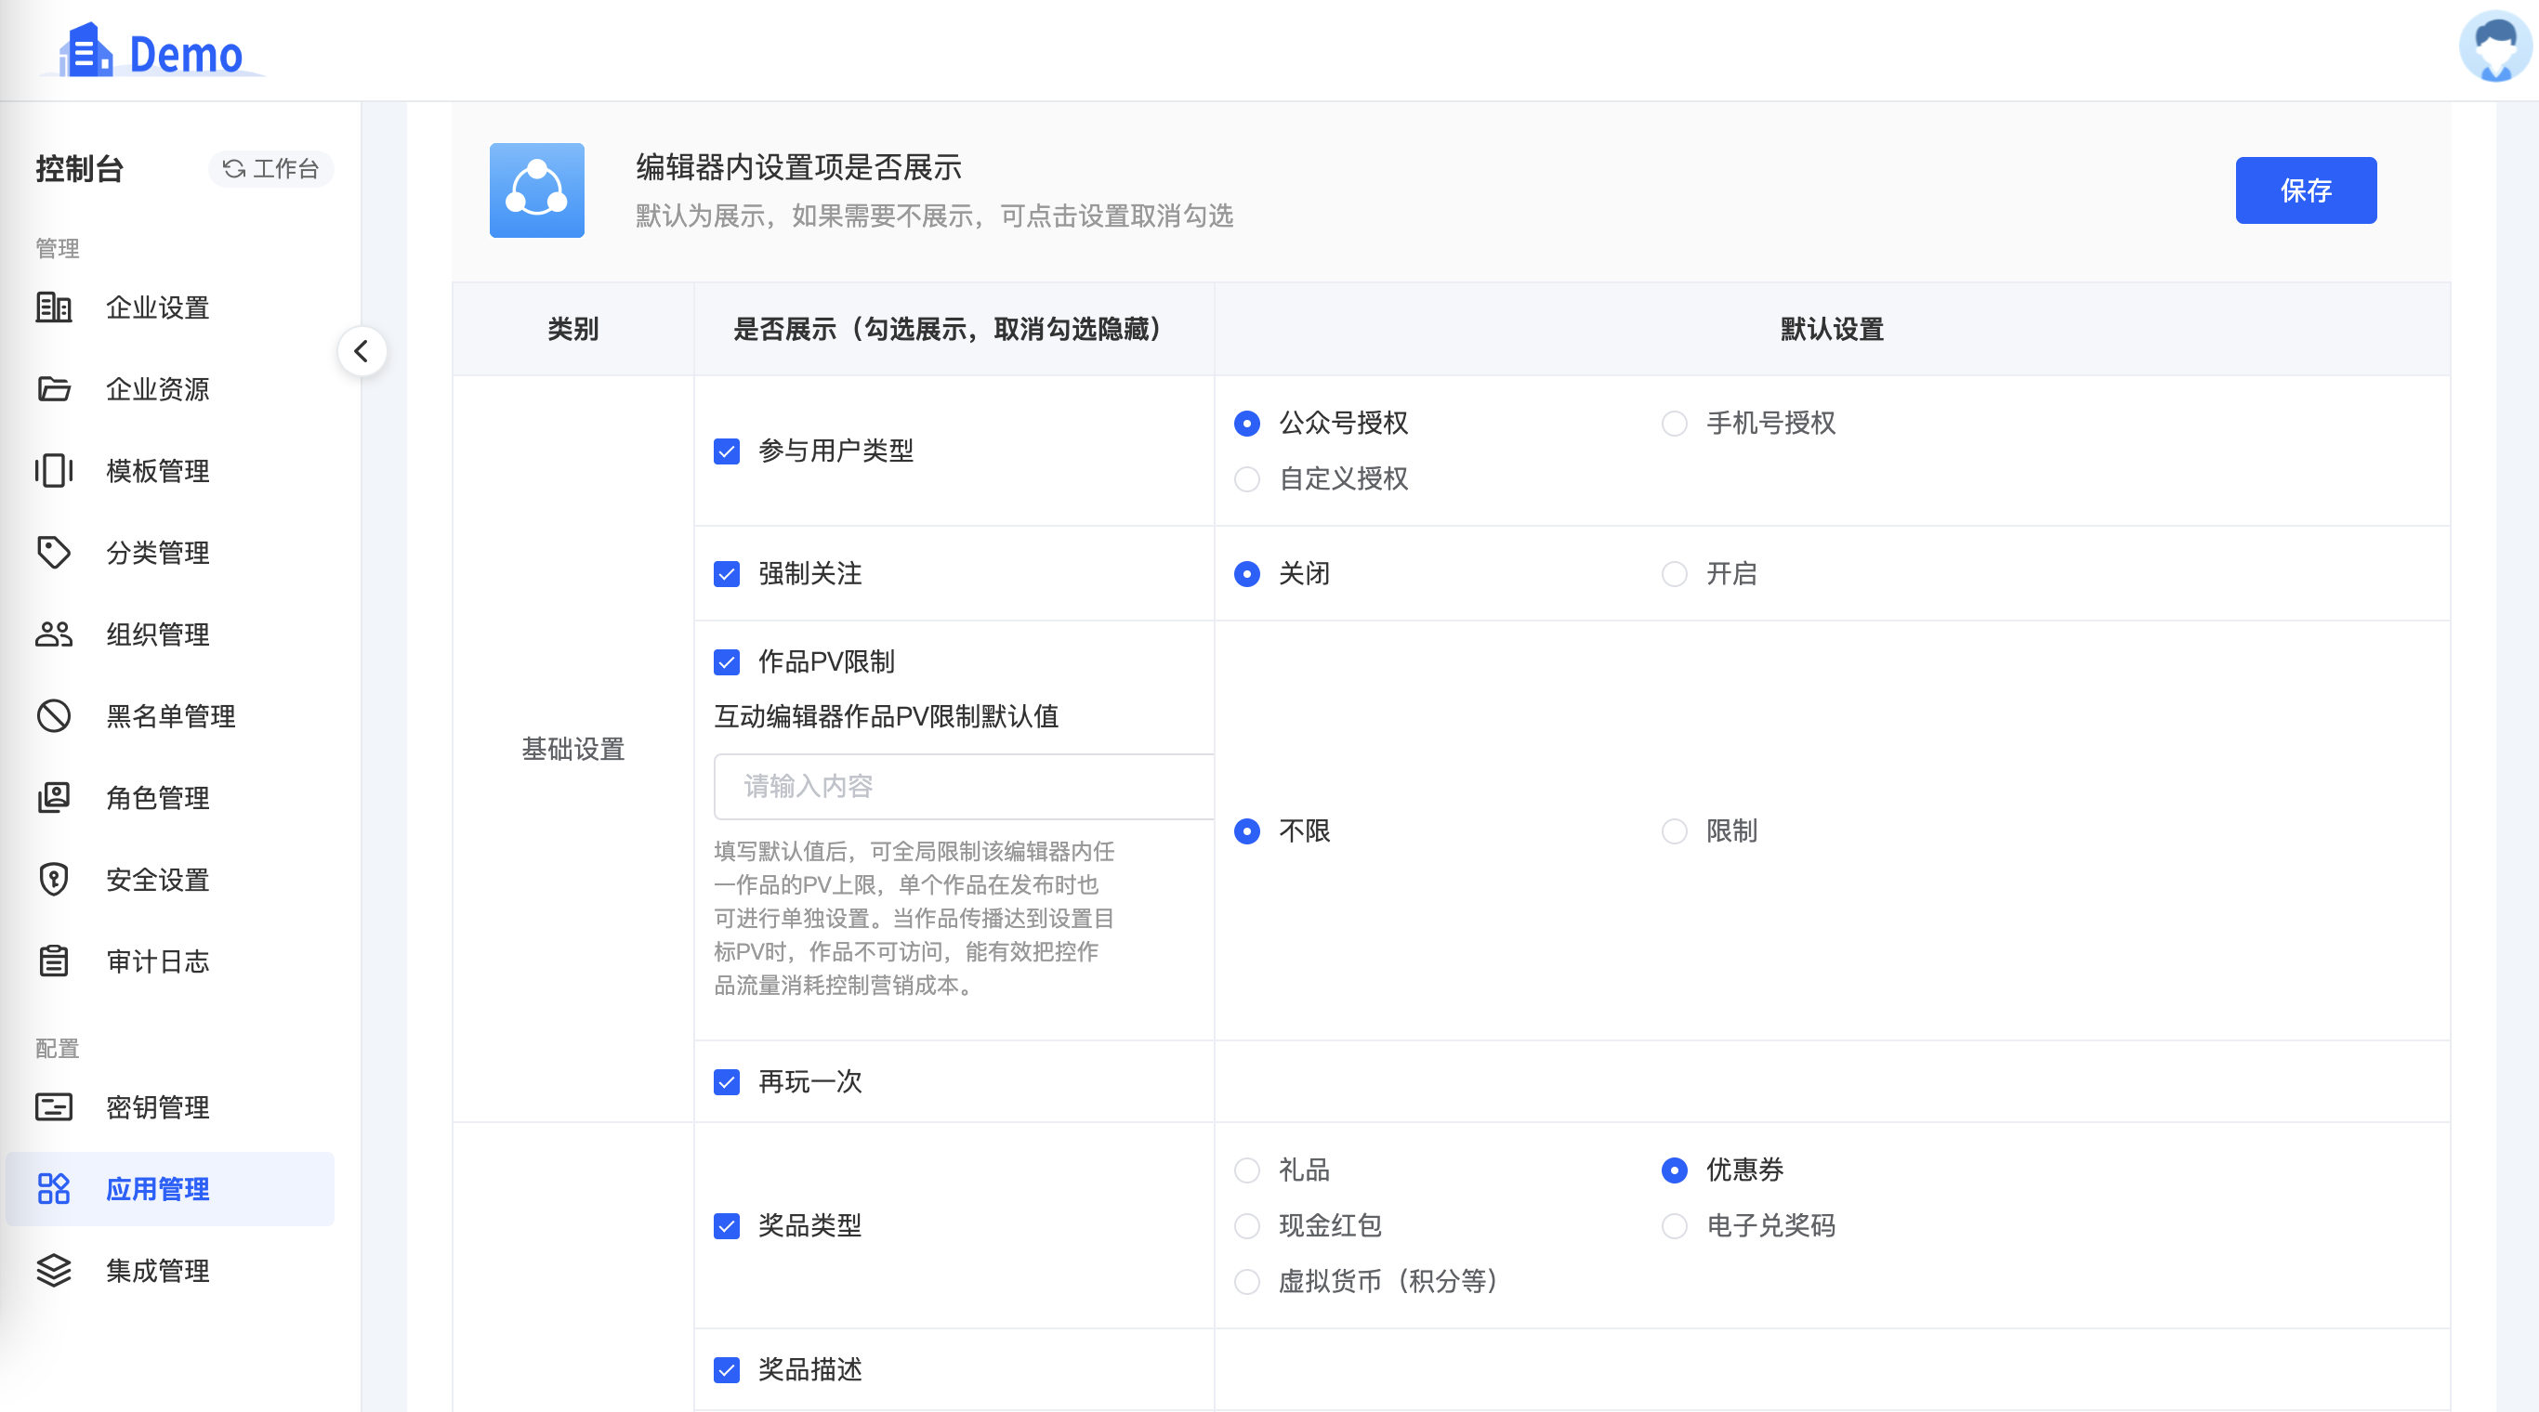Click the Demo logo text
The image size is (2539, 1412).
[x=186, y=55]
